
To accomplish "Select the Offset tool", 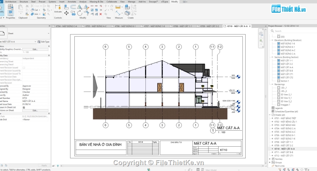I will point(73,7).
